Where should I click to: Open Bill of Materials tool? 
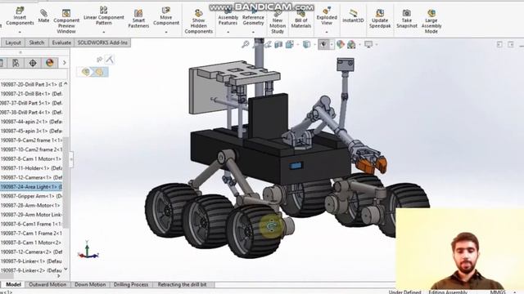pos(300,19)
